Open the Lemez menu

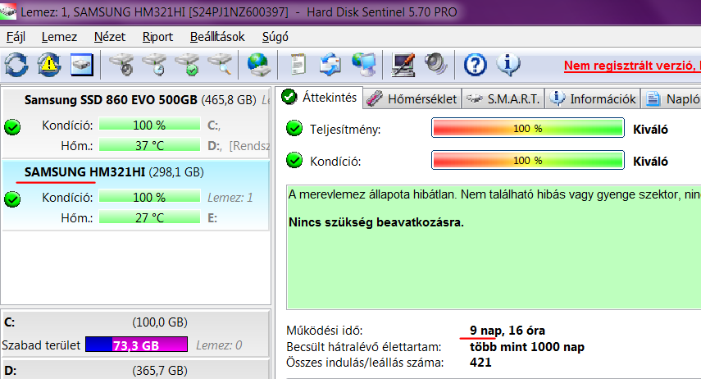pyautogui.click(x=59, y=37)
